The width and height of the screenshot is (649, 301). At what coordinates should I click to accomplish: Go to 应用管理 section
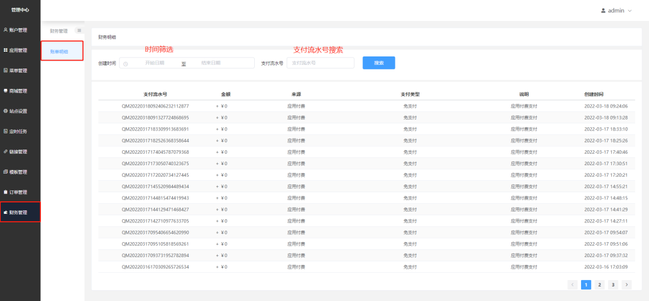17,50
